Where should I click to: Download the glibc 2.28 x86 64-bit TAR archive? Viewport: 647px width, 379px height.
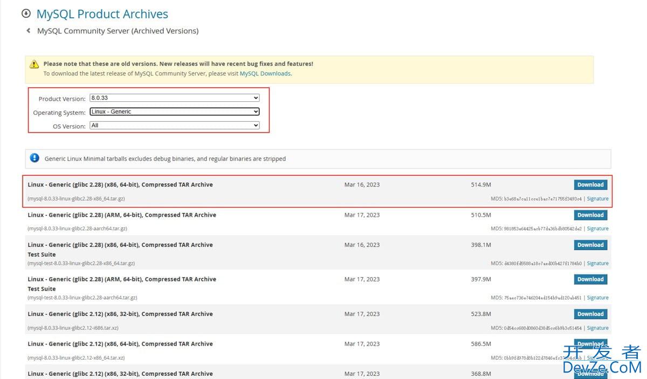pyautogui.click(x=590, y=184)
